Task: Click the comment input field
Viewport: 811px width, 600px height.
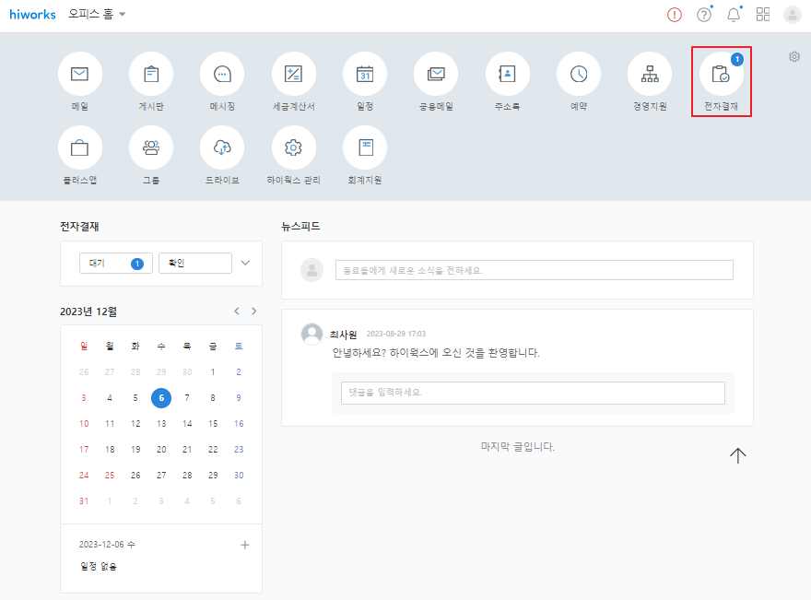Action: pyautogui.click(x=533, y=394)
